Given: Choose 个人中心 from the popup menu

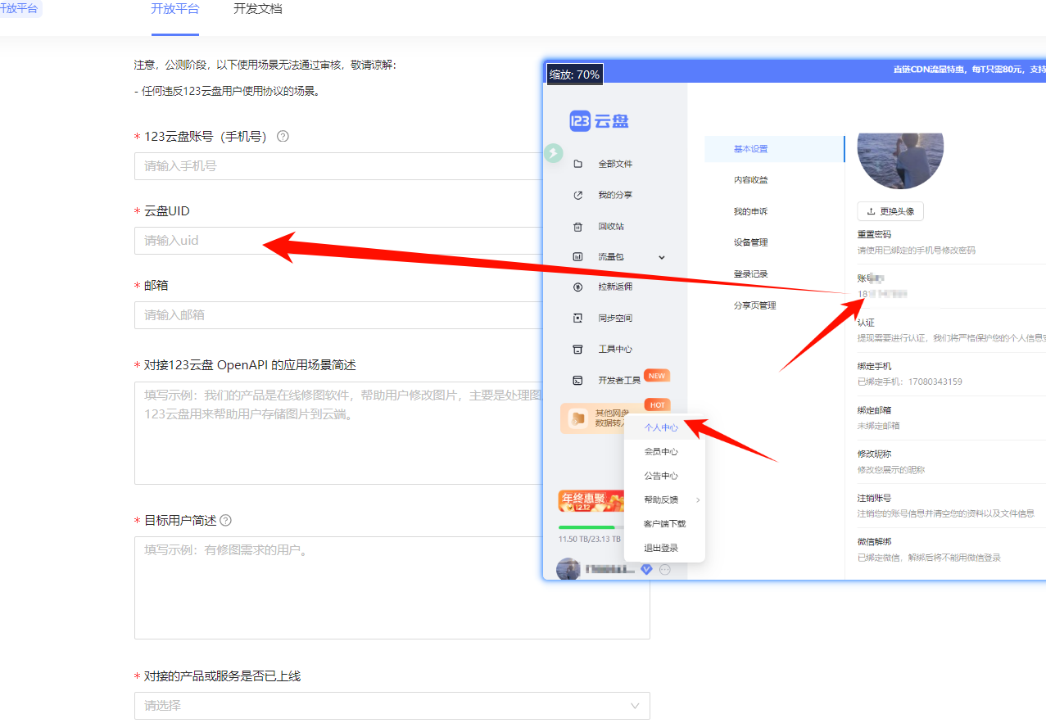Looking at the screenshot, I should pyautogui.click(x=664, y=427).
